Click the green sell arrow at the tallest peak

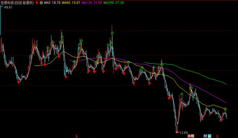click(112, 33)
